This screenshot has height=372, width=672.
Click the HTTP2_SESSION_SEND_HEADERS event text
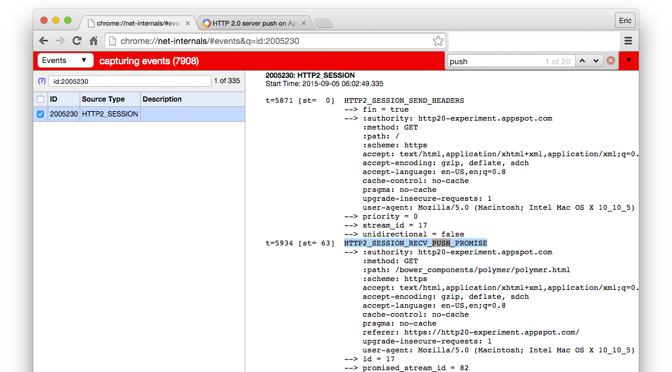(404, 100)
